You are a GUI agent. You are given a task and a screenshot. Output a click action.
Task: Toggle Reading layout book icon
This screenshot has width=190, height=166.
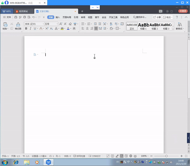point(112,156)
